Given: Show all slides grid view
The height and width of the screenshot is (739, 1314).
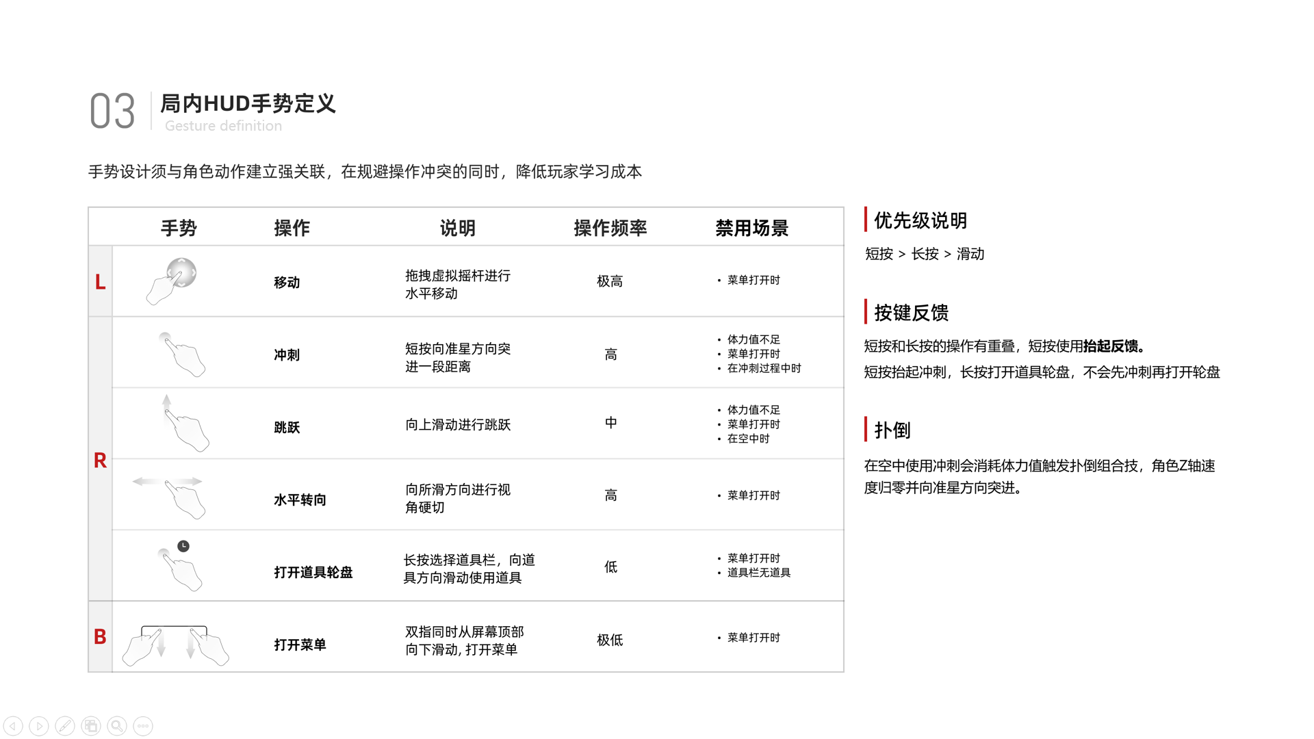Looking at the screenshot, I should (91, 726).
